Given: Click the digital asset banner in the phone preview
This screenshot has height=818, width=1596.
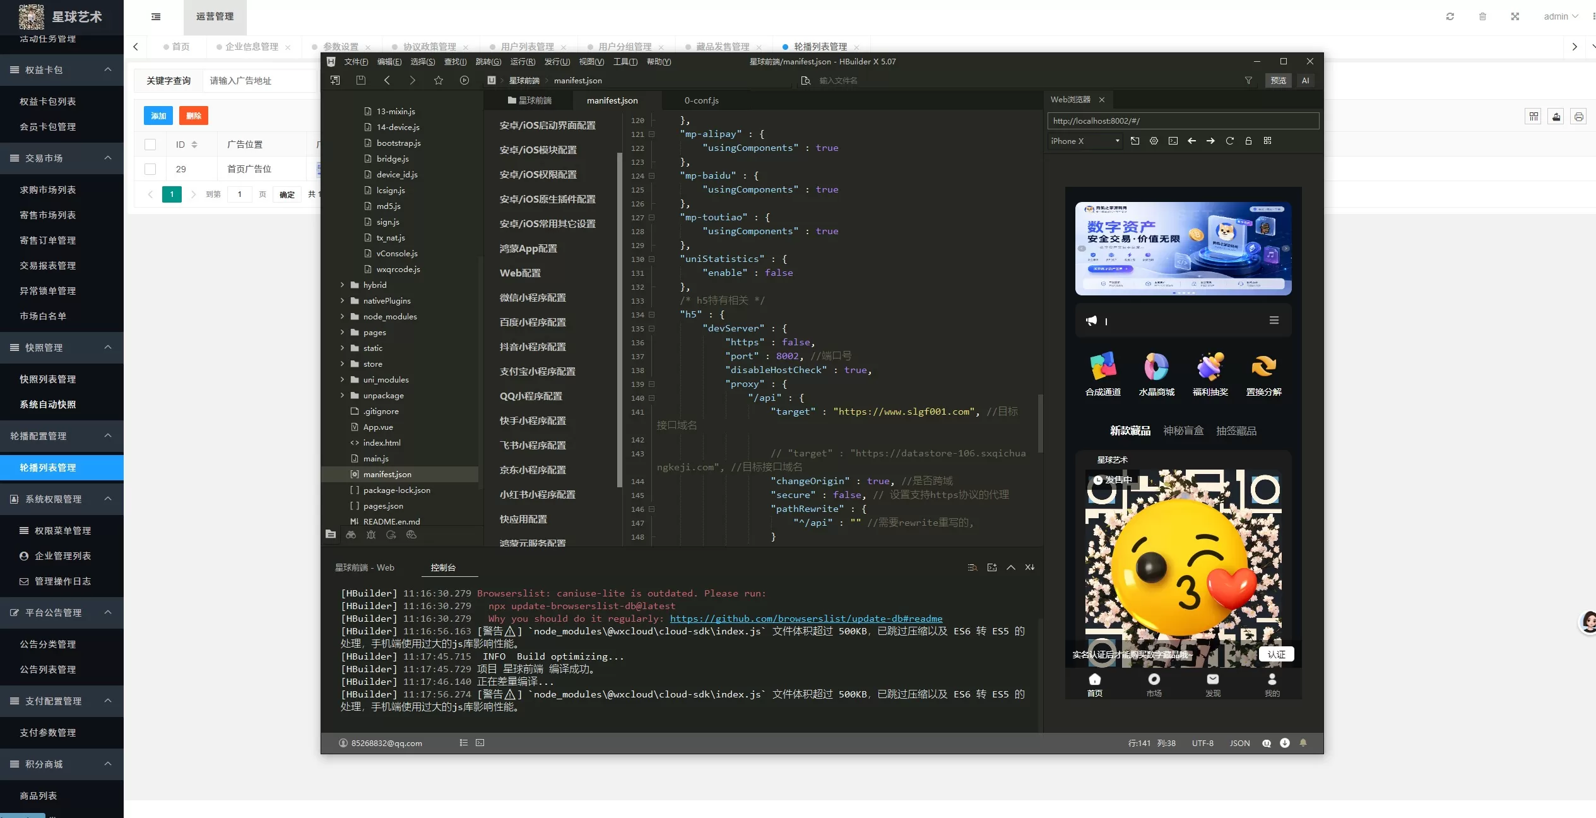Looking at the screenshot, I should (1183, 249).
